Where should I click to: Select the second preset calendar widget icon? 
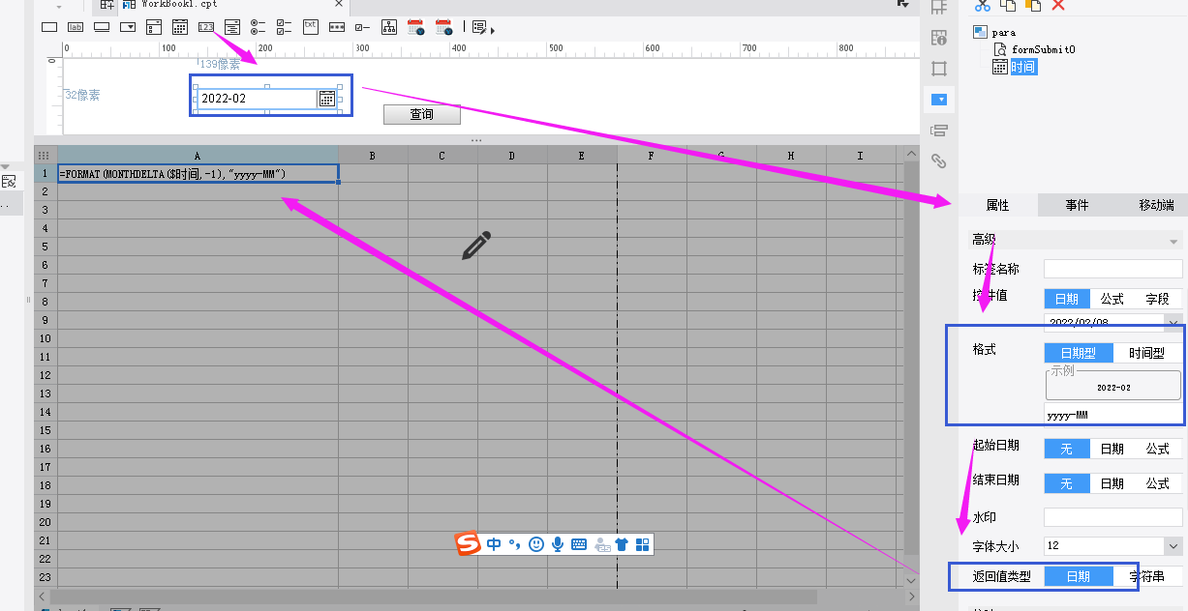pos(443,27)
